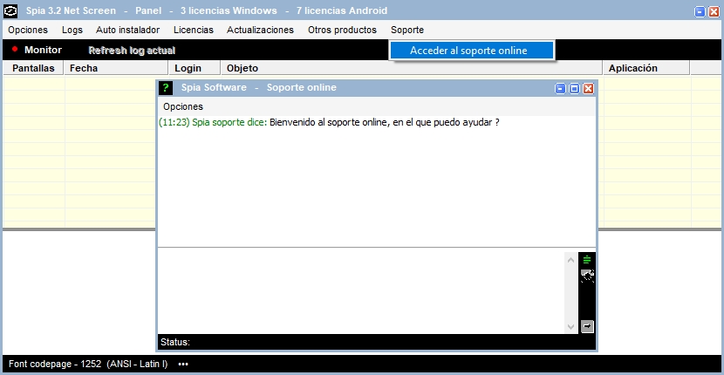Click the 'Bienvenido al soporte online' message

[384, 123]
